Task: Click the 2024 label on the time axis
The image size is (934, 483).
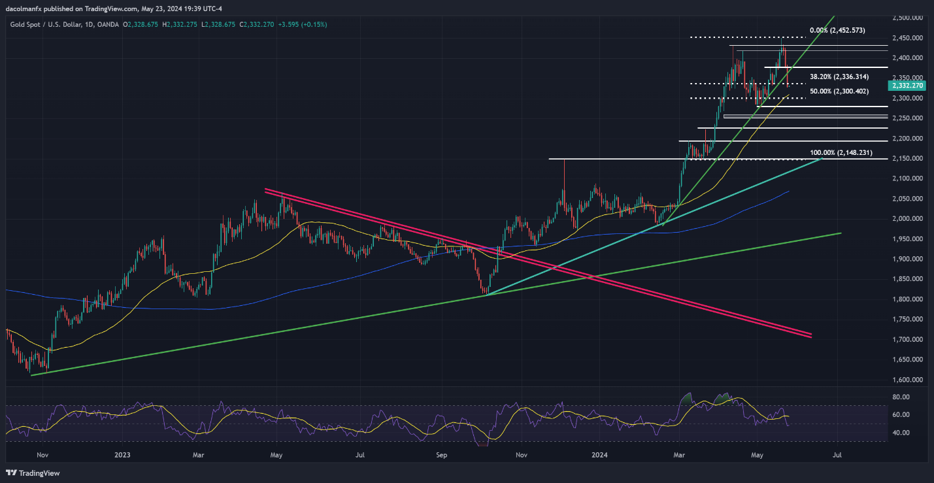Action: pyautogui.click(x=599, y=454)
